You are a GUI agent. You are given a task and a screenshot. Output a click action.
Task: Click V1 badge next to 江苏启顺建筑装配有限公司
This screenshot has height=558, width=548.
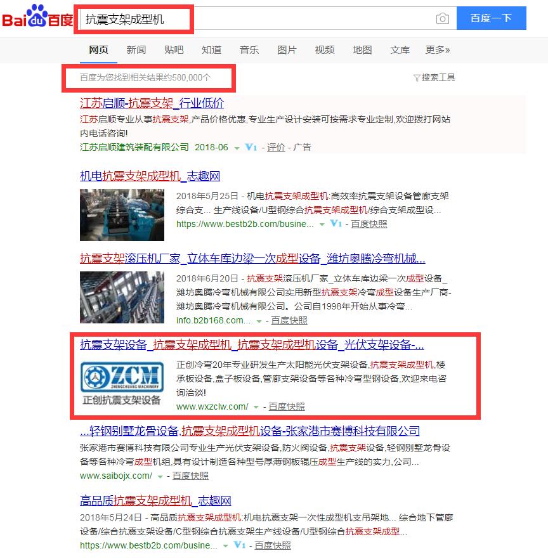(251, 147)
